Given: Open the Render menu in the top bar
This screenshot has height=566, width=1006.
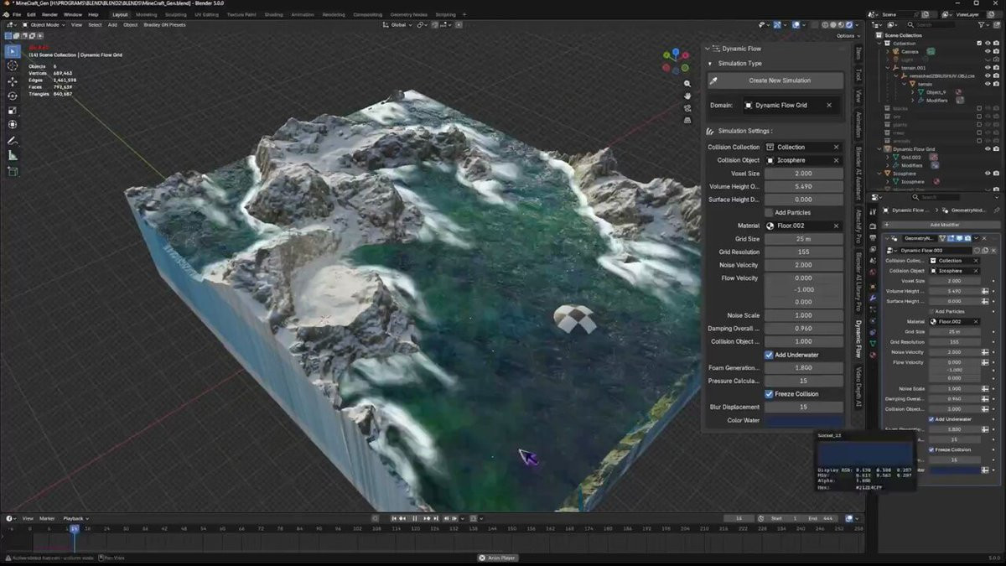Looking at the screenshot, I should pos(50,14).
